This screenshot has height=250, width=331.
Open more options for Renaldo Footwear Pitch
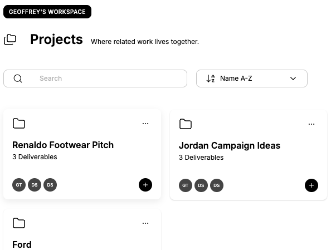[x=145, y=124]
